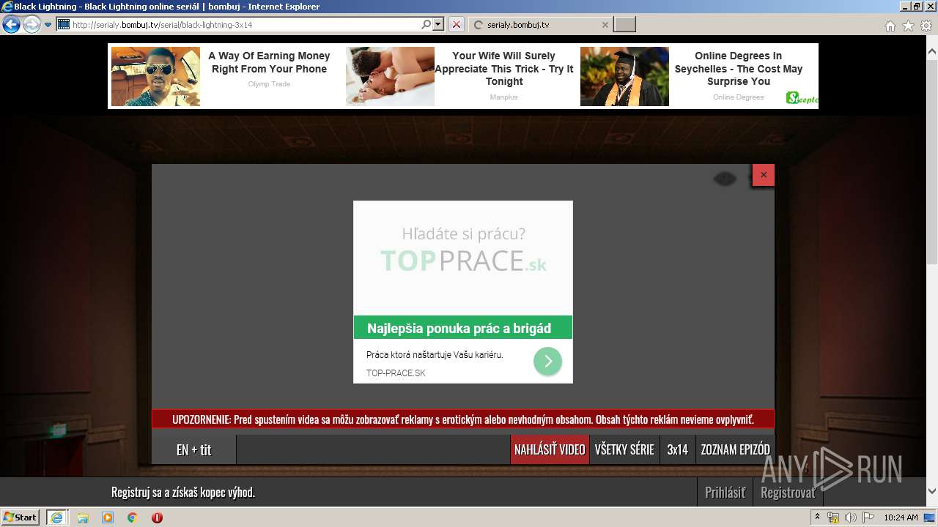The width and height of the screenshot is (938, 527).
Task: Open 'A Way Of Earning Money' ad
Action: (269, 62)
